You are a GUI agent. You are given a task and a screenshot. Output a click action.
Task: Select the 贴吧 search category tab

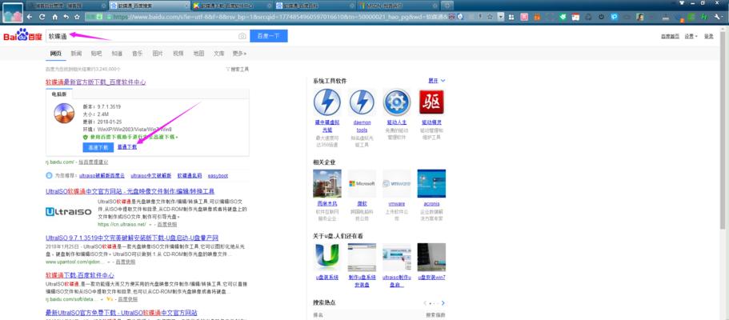(x=96, y=54)
